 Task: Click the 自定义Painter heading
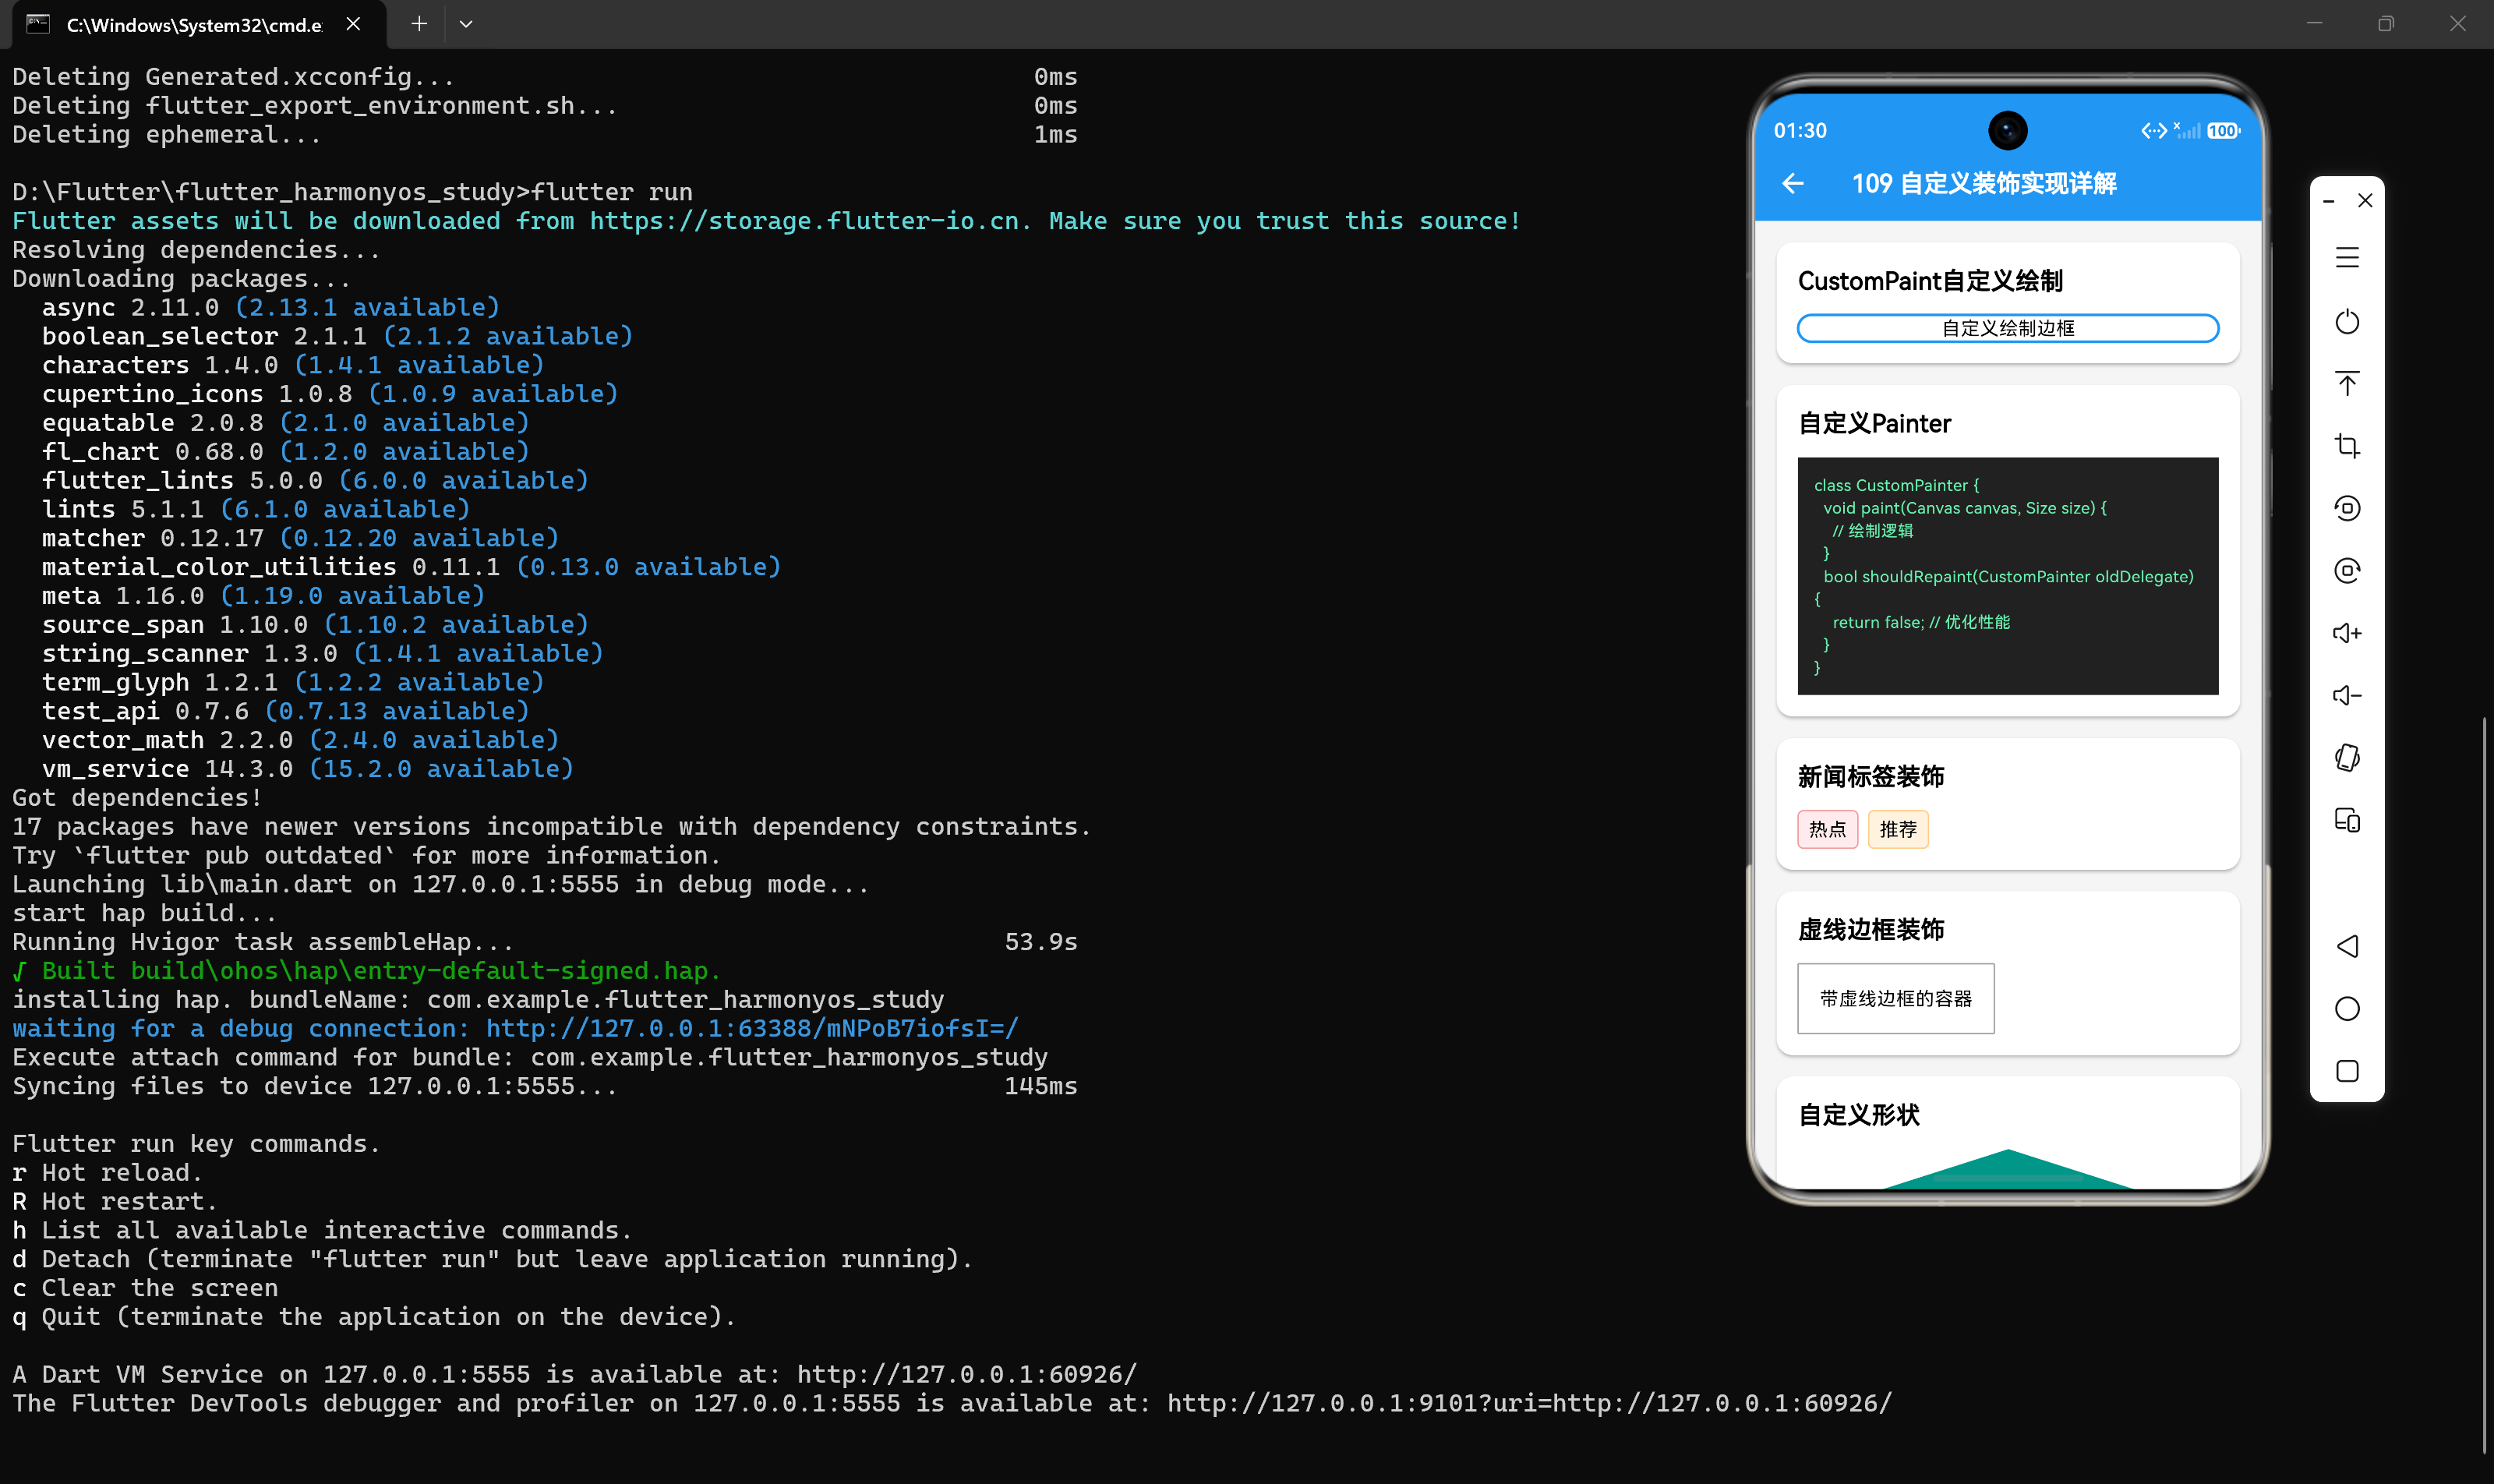pos(1874,424)
